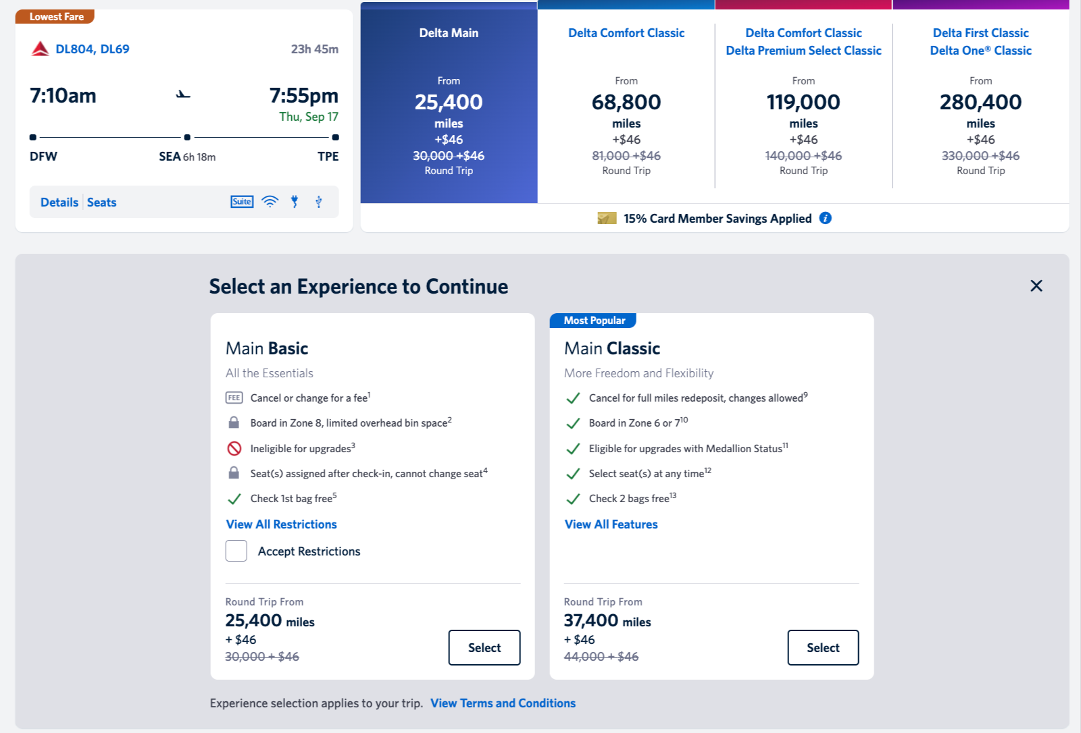Click the gold card icon beside savings text

(607, 218)
